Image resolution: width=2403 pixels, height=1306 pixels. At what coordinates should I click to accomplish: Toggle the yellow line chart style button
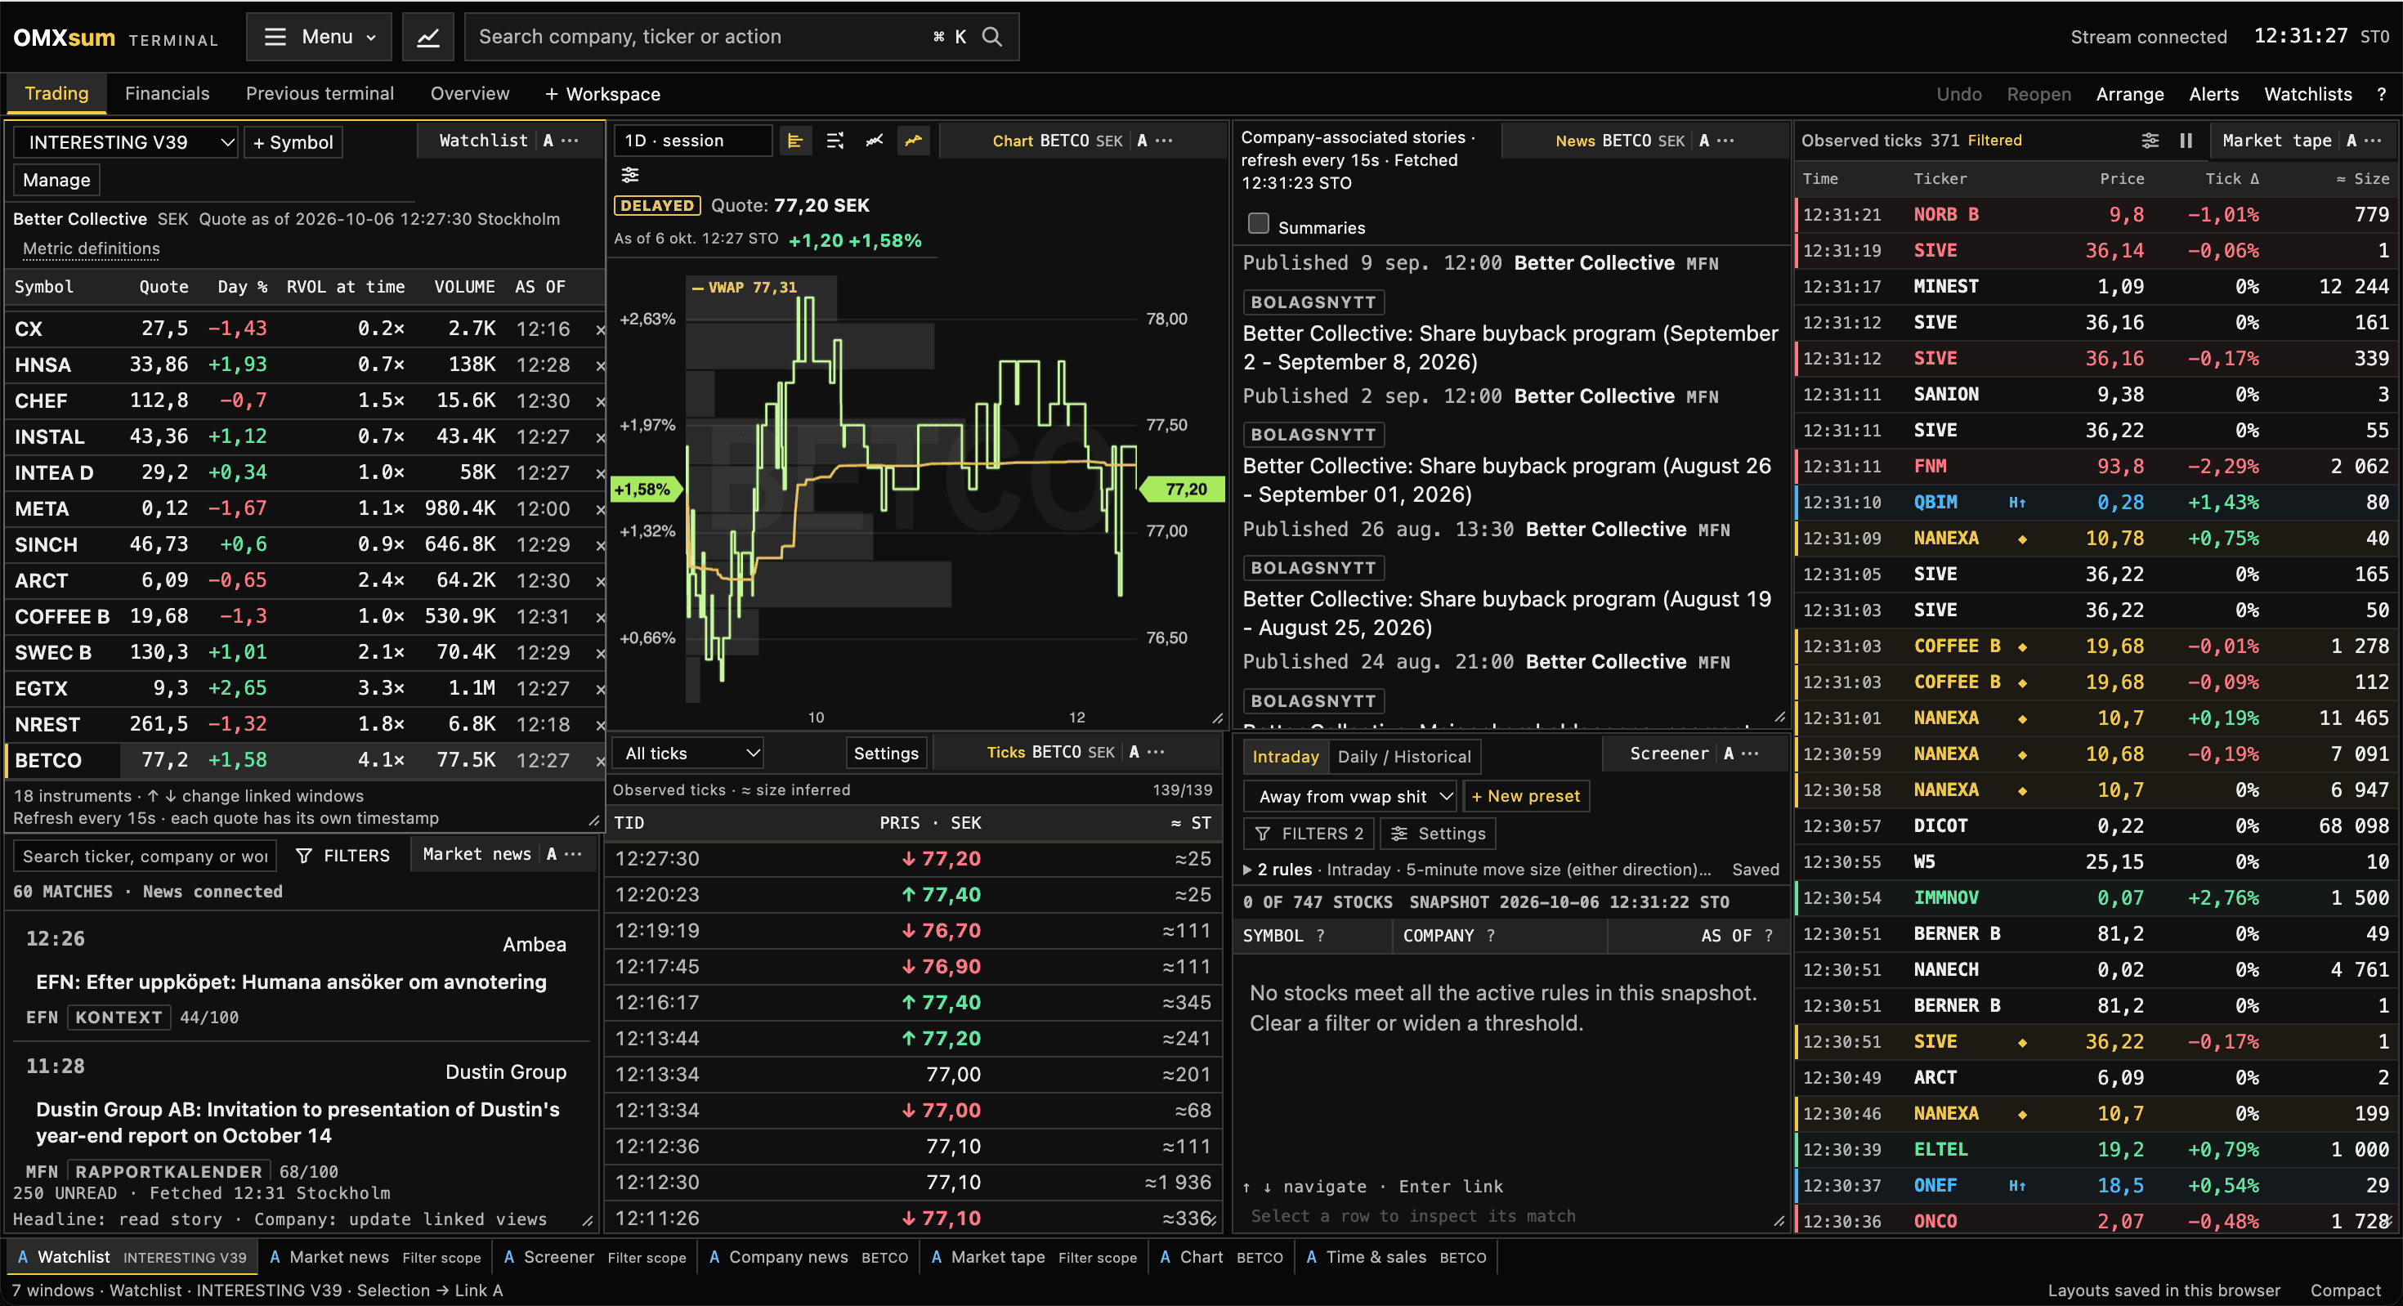coord(913,141)
